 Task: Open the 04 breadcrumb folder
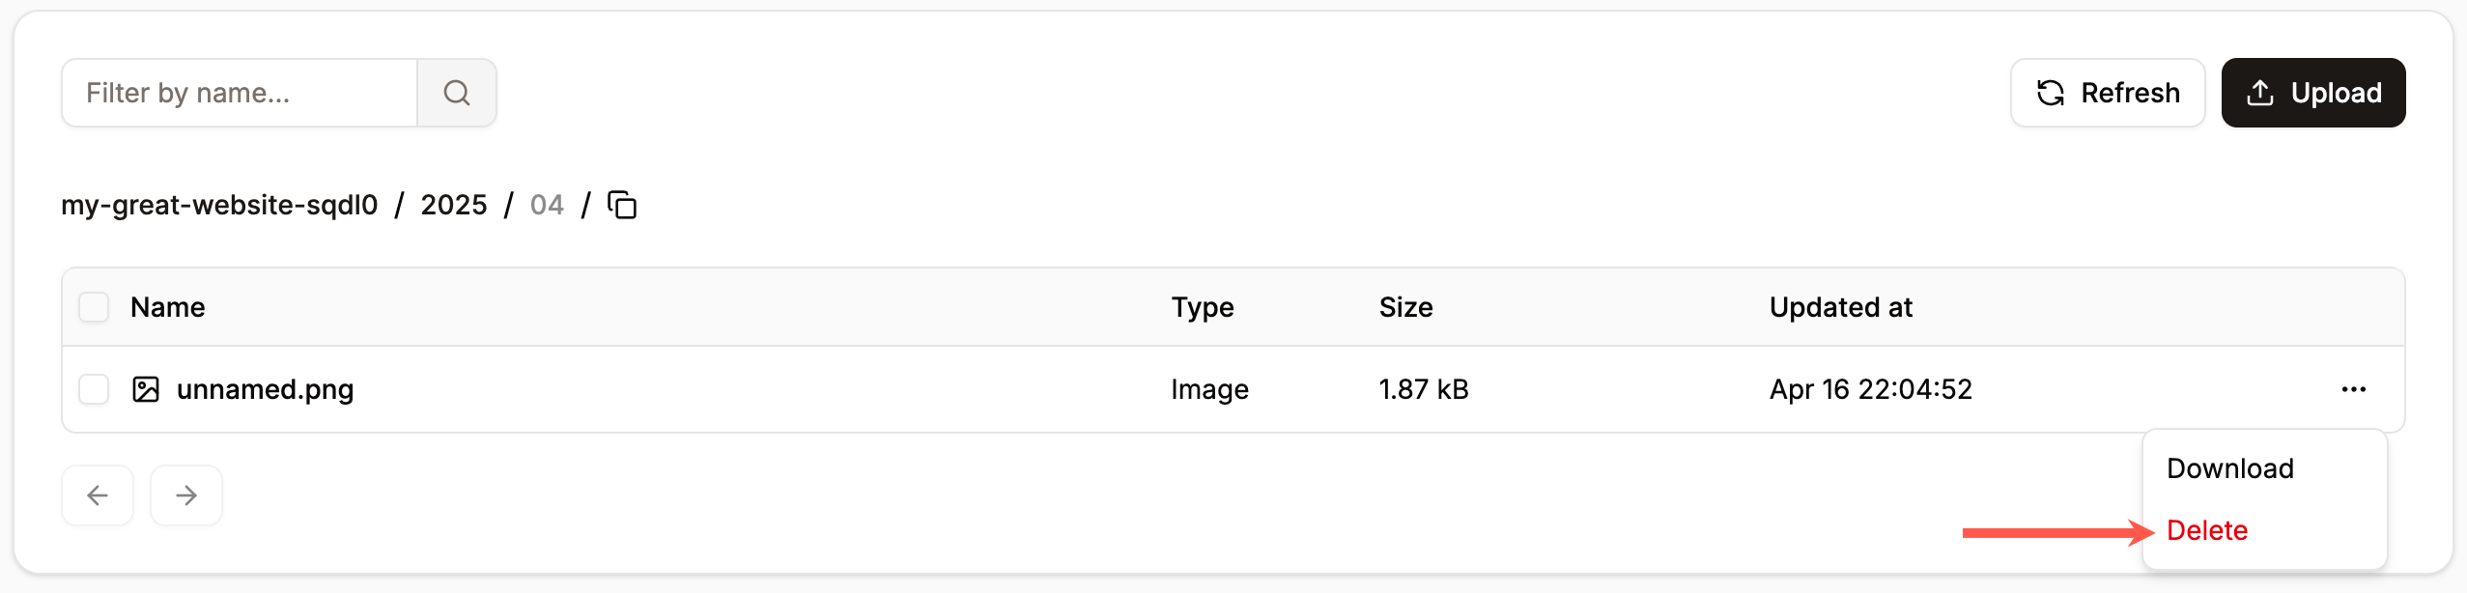(x=546, y=204)
